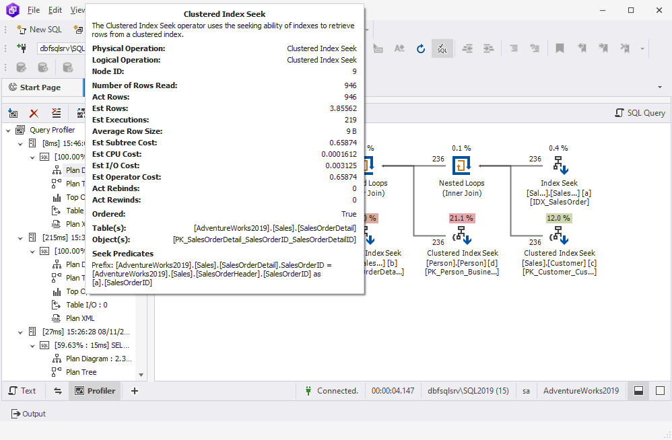Viewport: 672px width, 440px height.
Task: Go to previous bookmark icon
Action: pos(582,48)
